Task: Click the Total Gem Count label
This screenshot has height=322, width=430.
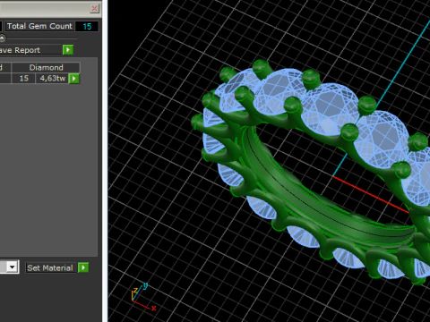Action: (39, 26)
